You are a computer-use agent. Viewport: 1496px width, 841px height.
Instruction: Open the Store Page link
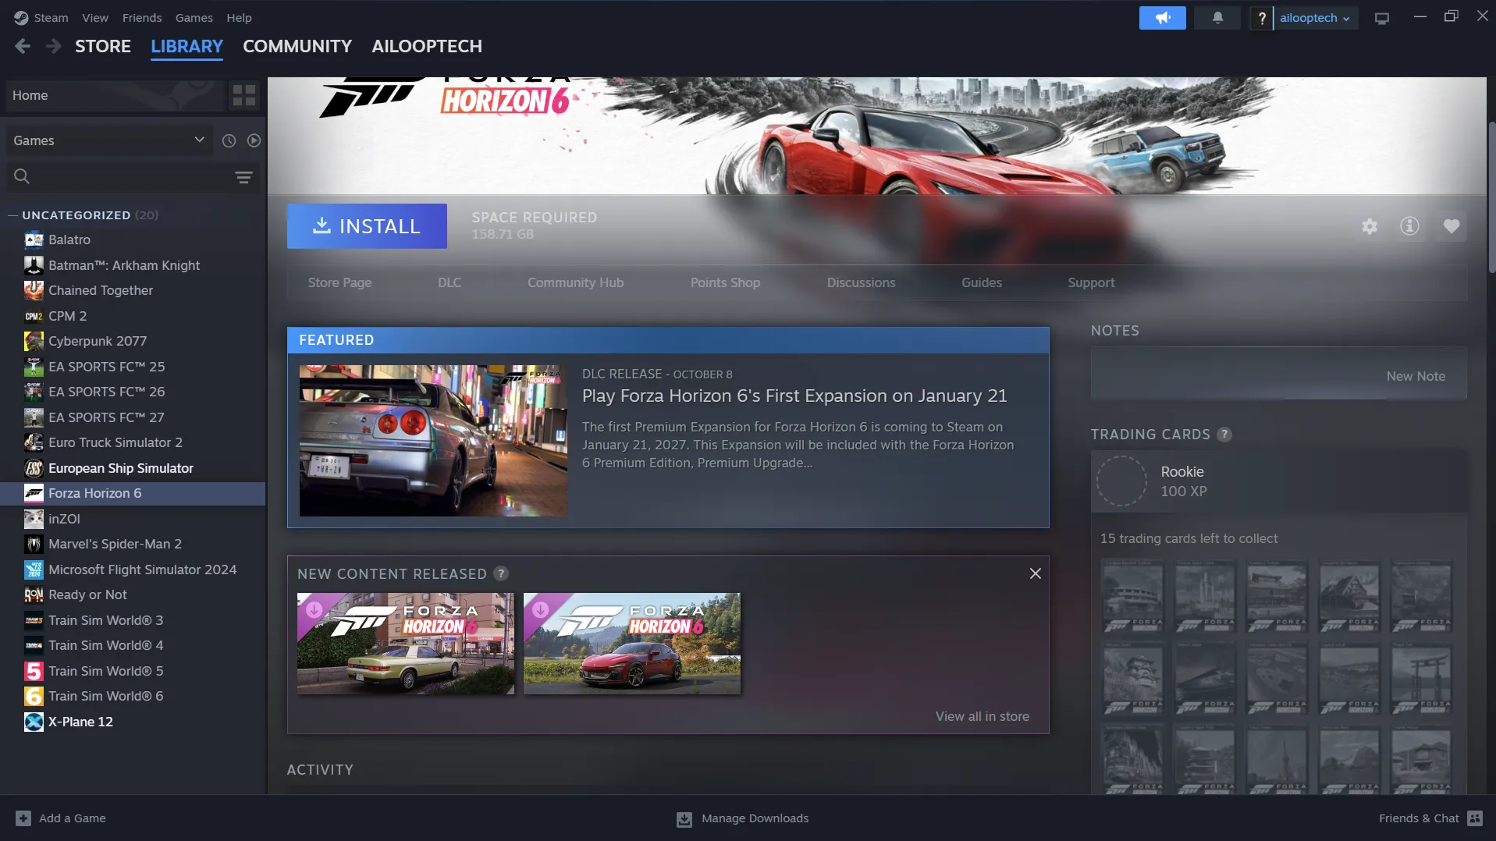pyautogui.click(x=339, y=283)
